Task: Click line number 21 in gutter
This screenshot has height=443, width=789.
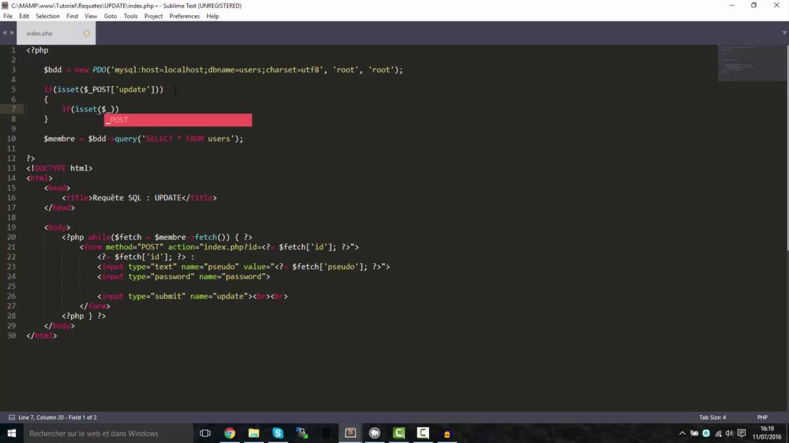Action: click(12, 247)
